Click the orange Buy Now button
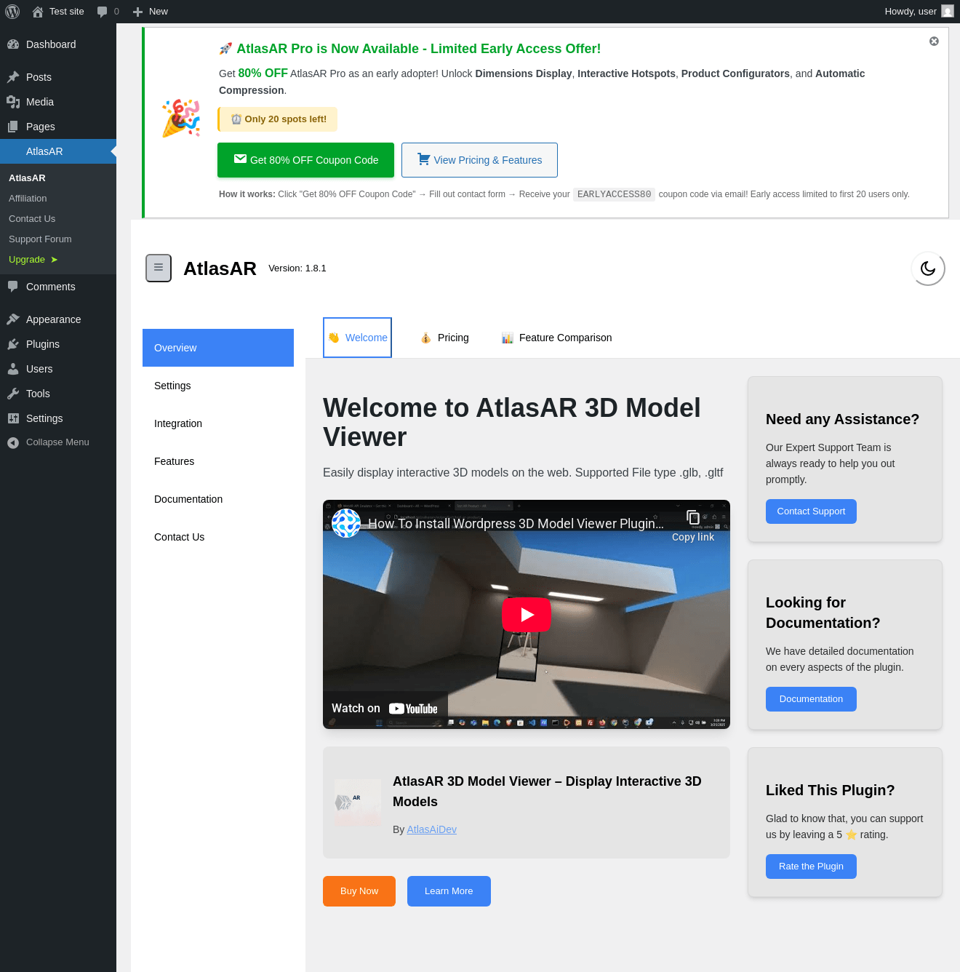Image resolution: width=960 pixels, height=972 pixels. pos(359,891)
